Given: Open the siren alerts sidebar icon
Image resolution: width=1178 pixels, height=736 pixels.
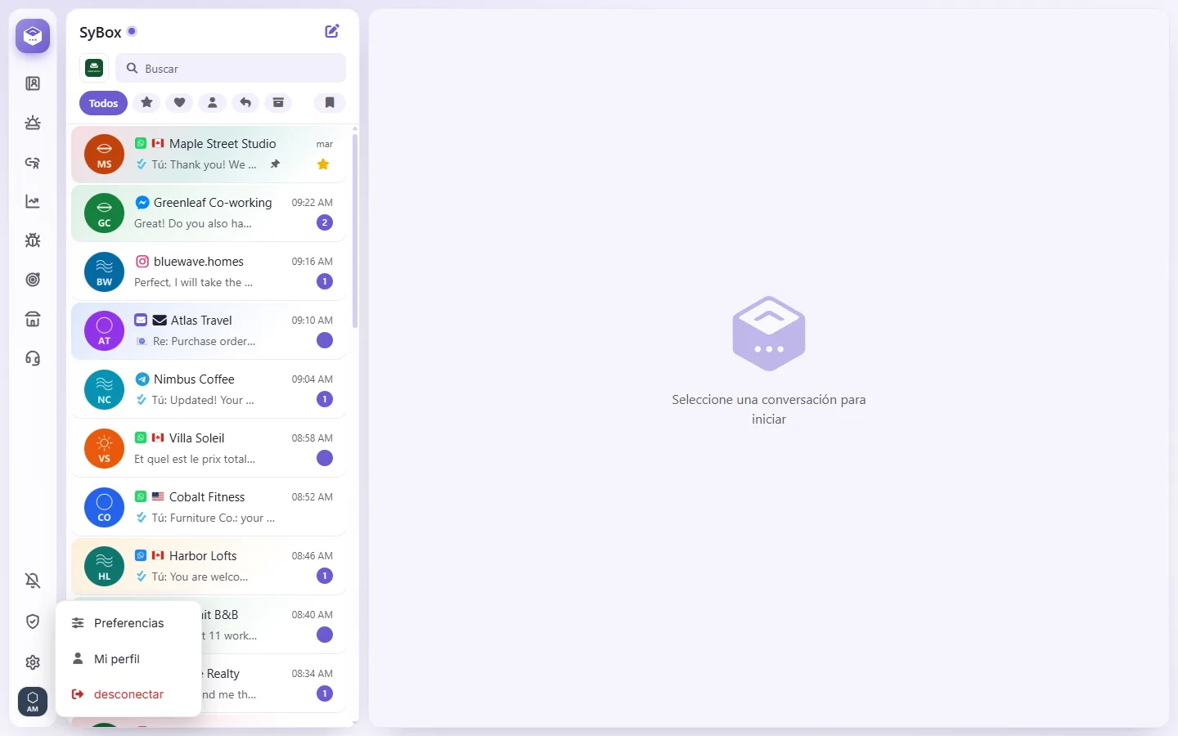Looking at the screenshot, I should tap(33, 123).
